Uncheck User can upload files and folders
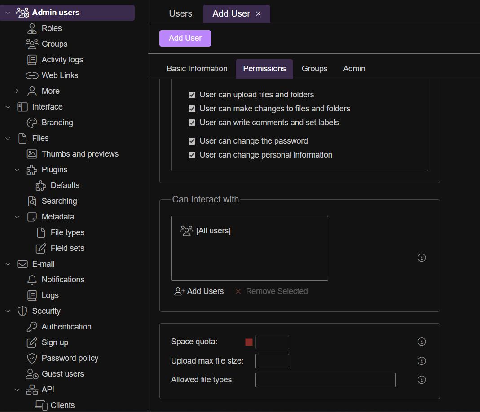This screenshot has height=412, width=480. click(x=192, y=95)
